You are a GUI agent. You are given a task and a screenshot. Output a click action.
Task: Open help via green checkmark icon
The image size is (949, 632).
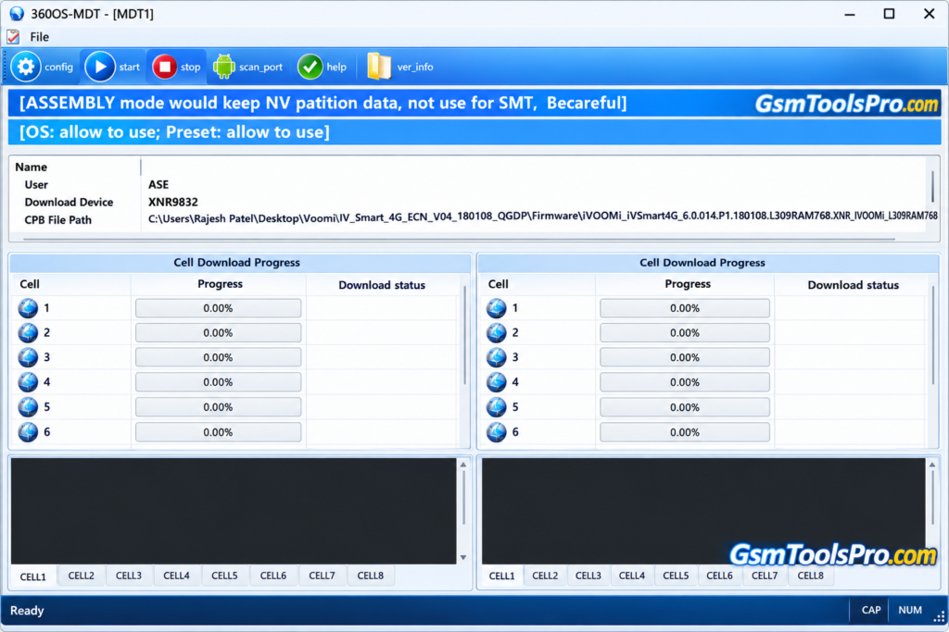point(310,67)
